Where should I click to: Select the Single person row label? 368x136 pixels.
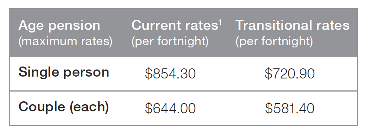[x=63, y=72]
